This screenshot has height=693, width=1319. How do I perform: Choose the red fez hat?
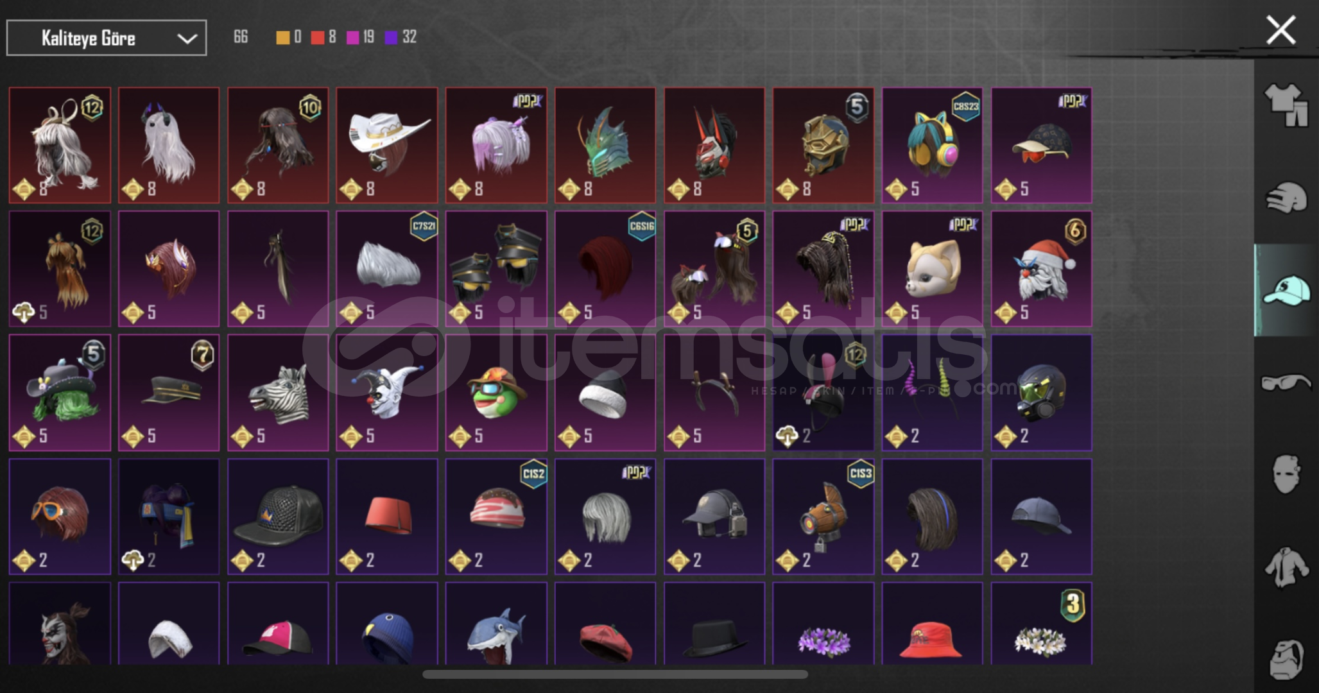387,517
